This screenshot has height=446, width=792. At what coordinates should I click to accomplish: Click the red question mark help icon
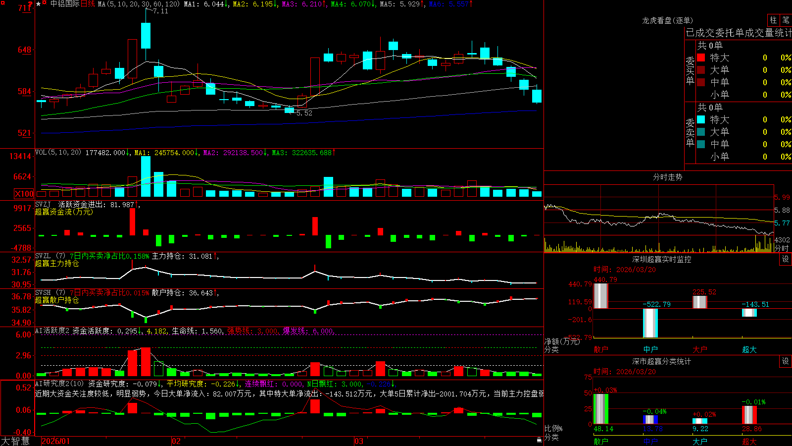point(30,3)
